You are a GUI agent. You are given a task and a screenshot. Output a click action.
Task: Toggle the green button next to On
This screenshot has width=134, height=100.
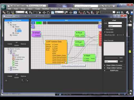(x=39, y=23)
